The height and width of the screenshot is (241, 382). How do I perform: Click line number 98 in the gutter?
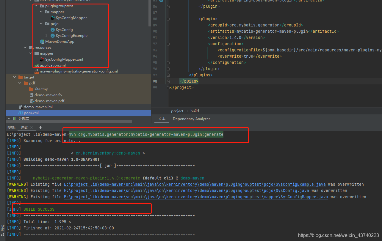(155, 81)
